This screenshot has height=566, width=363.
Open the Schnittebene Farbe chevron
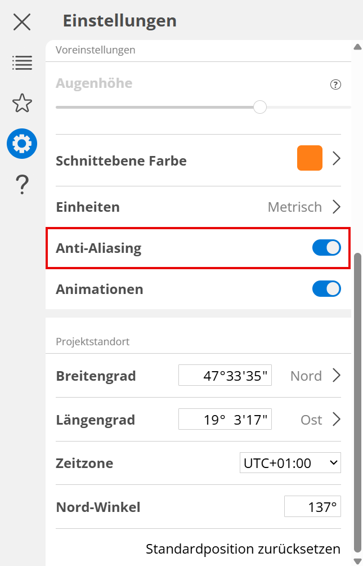(337, 159)
